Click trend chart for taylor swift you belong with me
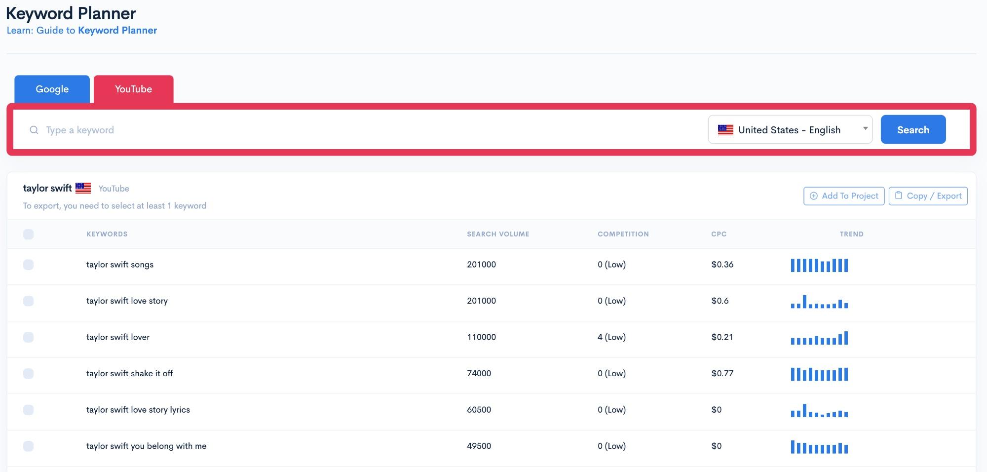This screenshot has height=472, width=987. pos(819,447)
